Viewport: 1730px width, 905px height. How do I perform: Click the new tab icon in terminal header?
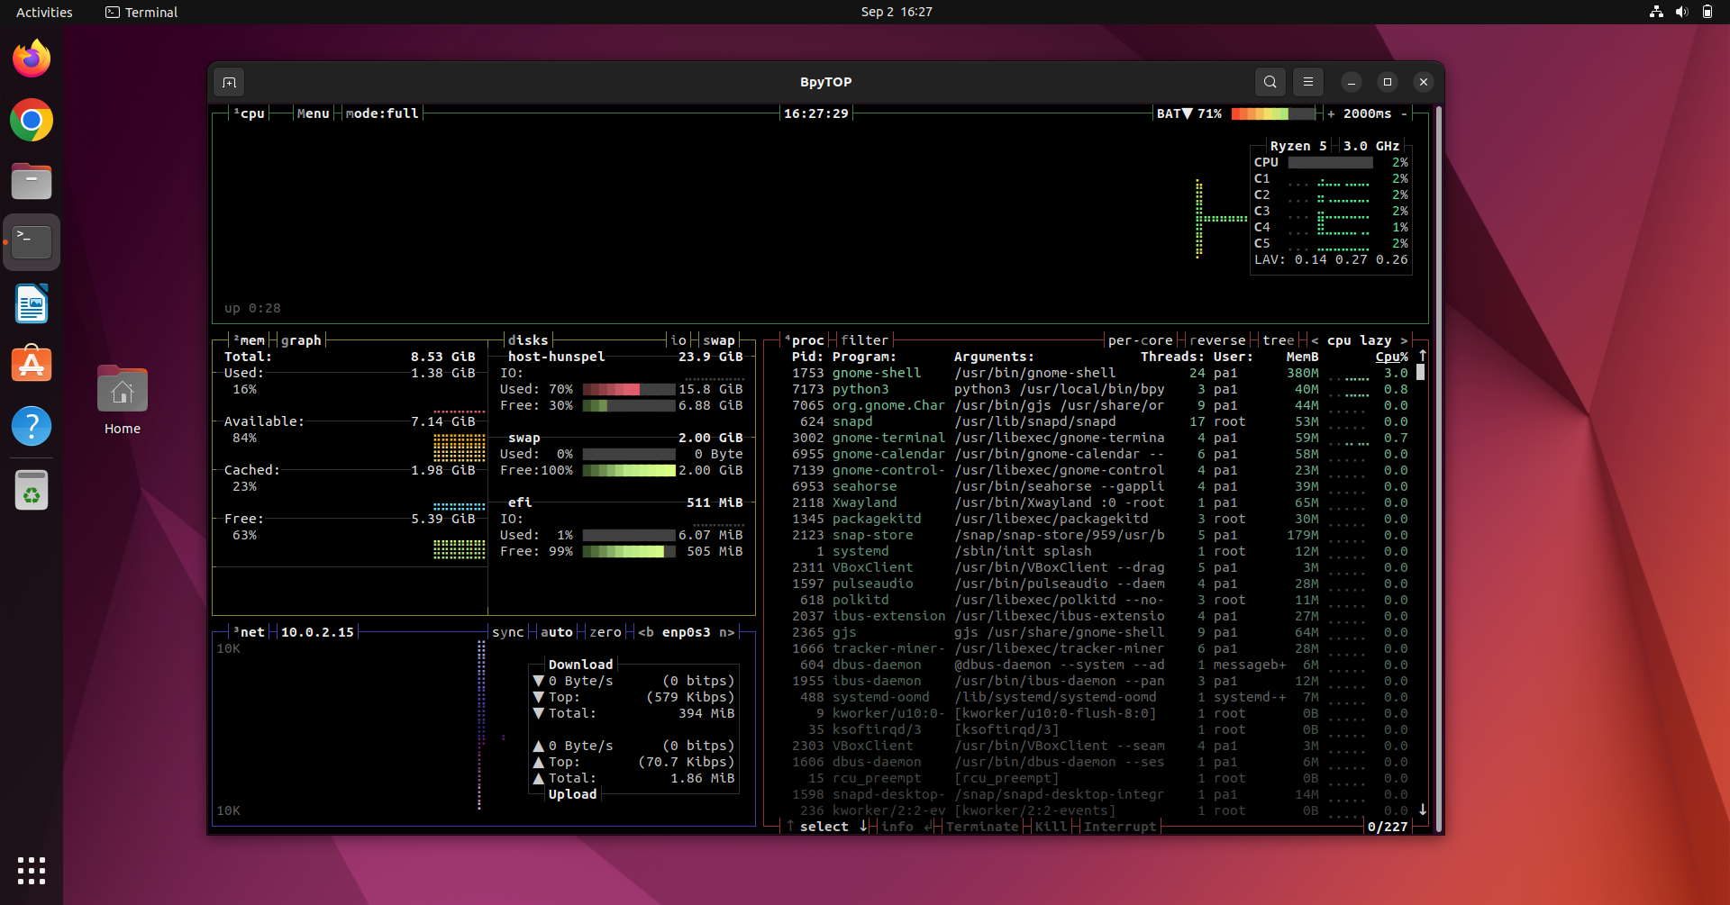(229, 82)
